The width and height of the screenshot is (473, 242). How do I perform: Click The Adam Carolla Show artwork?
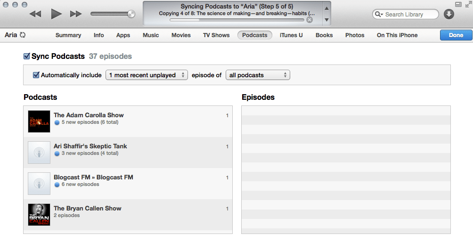click(39, 121)
